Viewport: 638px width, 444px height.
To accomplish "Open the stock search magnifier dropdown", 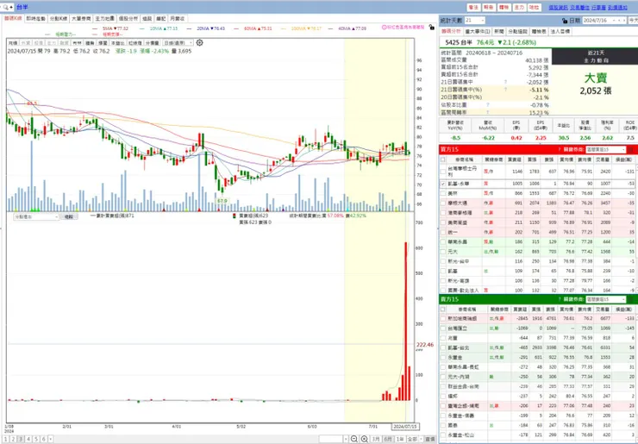I will pyautogui.click(x=7, y=7).
